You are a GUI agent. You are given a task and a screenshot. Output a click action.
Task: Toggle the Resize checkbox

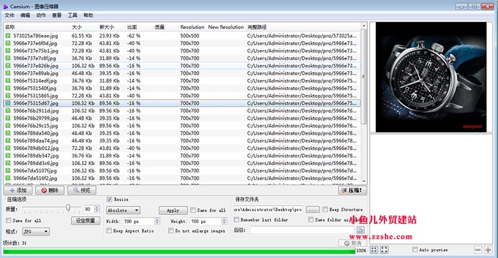pos(110,199)
